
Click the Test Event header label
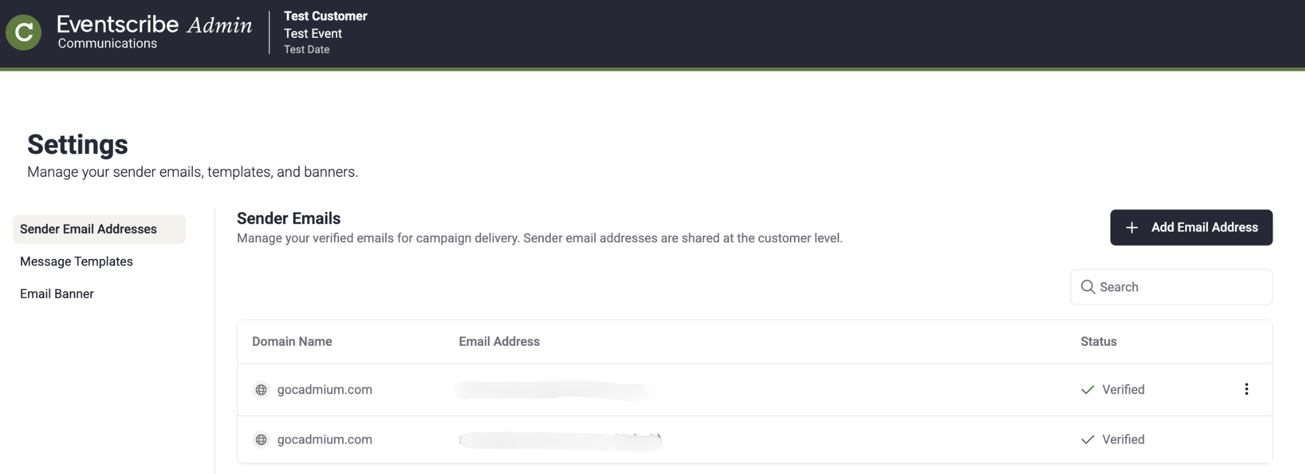pos(313,34)
